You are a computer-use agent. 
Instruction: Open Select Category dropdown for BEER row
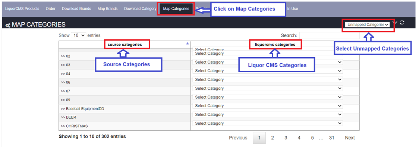(x=268, y=114)
